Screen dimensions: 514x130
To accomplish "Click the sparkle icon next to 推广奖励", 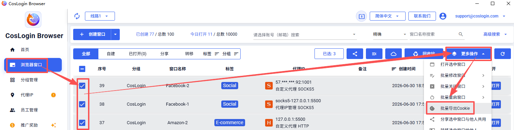I will [54, 125].
